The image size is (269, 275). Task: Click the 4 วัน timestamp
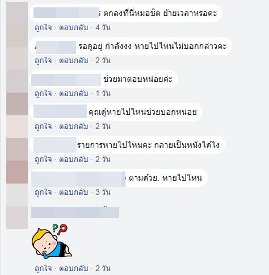point(103,28)
